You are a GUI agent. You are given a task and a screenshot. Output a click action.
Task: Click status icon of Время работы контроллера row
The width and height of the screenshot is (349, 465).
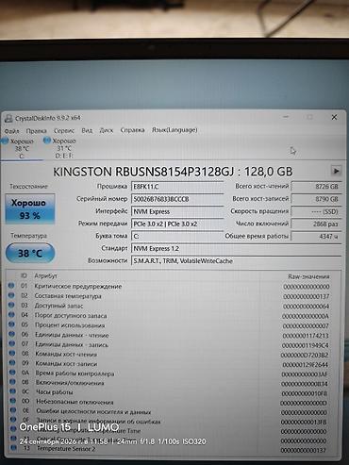(x=12, y=373)
